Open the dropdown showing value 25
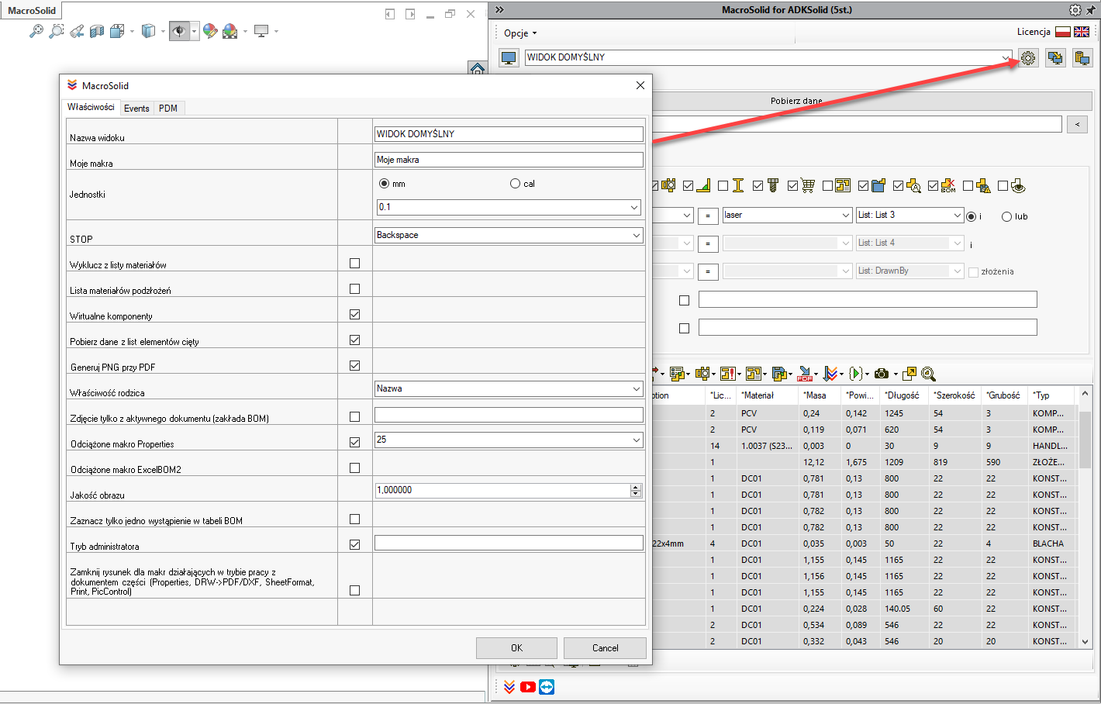Screen dimensions: 1101x704 pyautogui.click(x=509, y=440)
